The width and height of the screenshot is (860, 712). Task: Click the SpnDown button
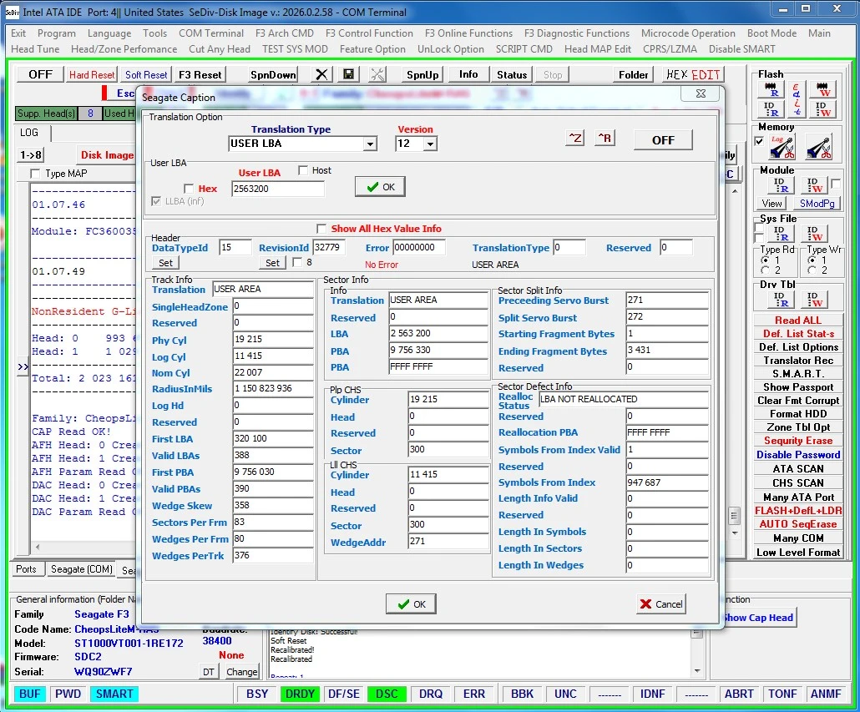coord(272,74)
